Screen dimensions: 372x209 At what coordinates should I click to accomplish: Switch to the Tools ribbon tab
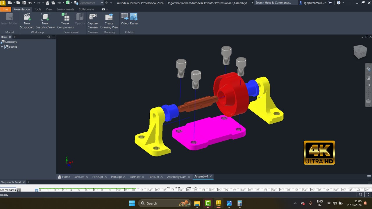(38, 9)
